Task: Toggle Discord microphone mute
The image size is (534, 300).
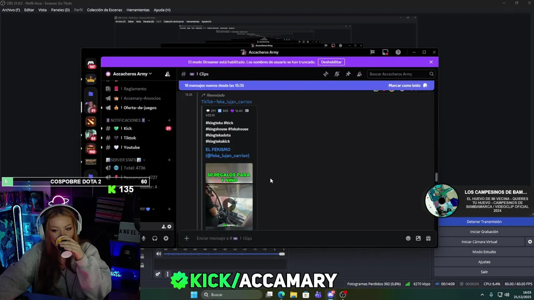Action: click(x=144, y=238)
